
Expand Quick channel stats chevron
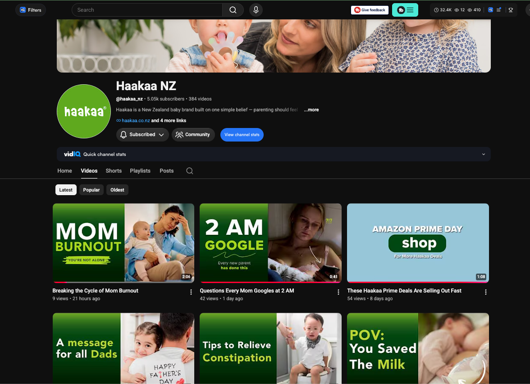pyautogui.click(x=483, y=154)
